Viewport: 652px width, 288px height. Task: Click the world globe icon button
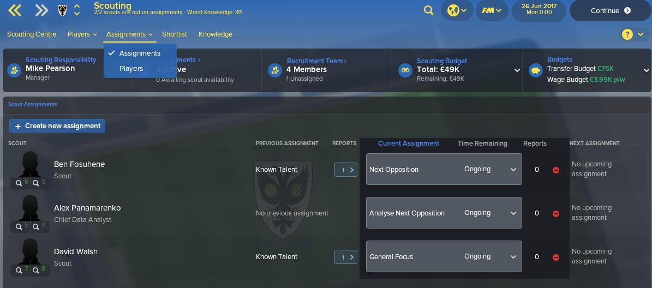coord(457,10)
